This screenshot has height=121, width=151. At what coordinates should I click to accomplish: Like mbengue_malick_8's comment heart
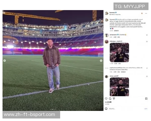click(147, 42)
